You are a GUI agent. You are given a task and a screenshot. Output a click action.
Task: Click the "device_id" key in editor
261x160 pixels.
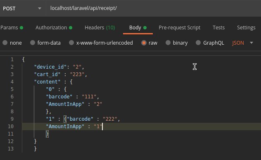(50, 67)
